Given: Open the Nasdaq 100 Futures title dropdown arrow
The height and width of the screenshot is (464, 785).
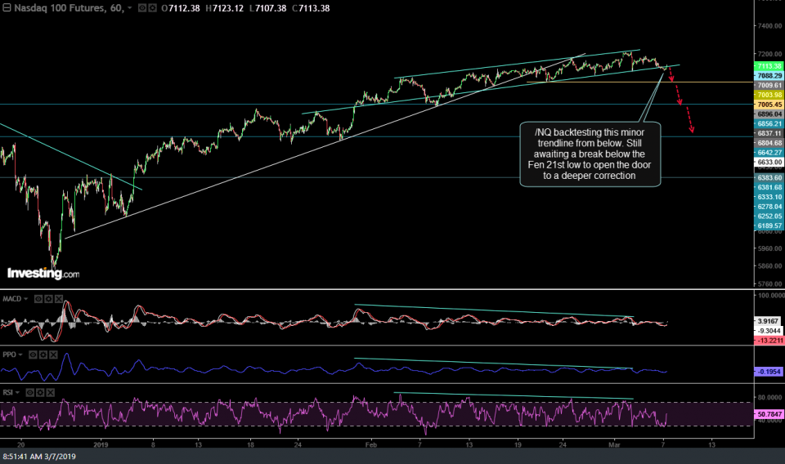Looking at the screenshot, I should tap(130, 8).
